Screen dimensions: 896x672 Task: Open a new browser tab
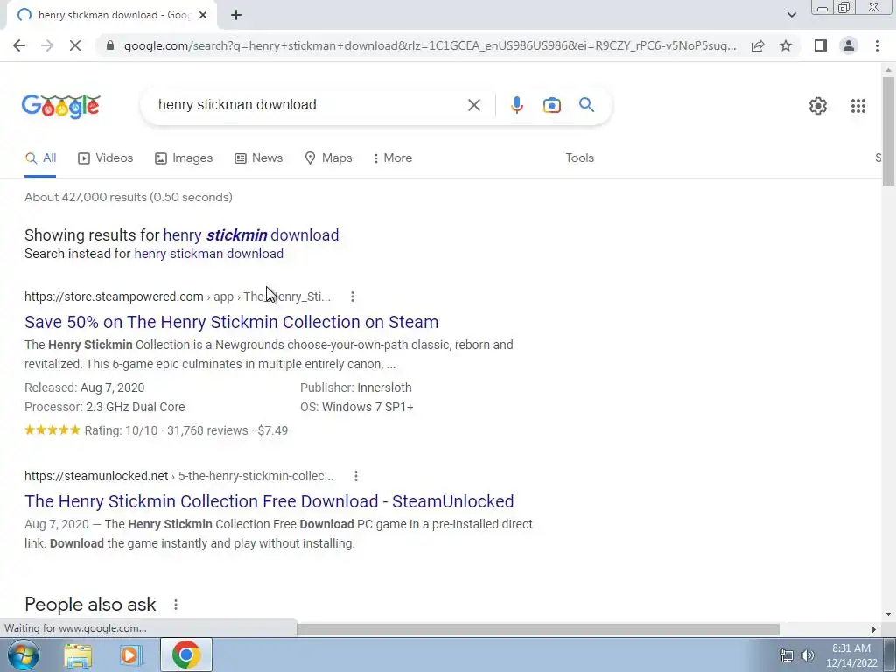coord(236,15)
